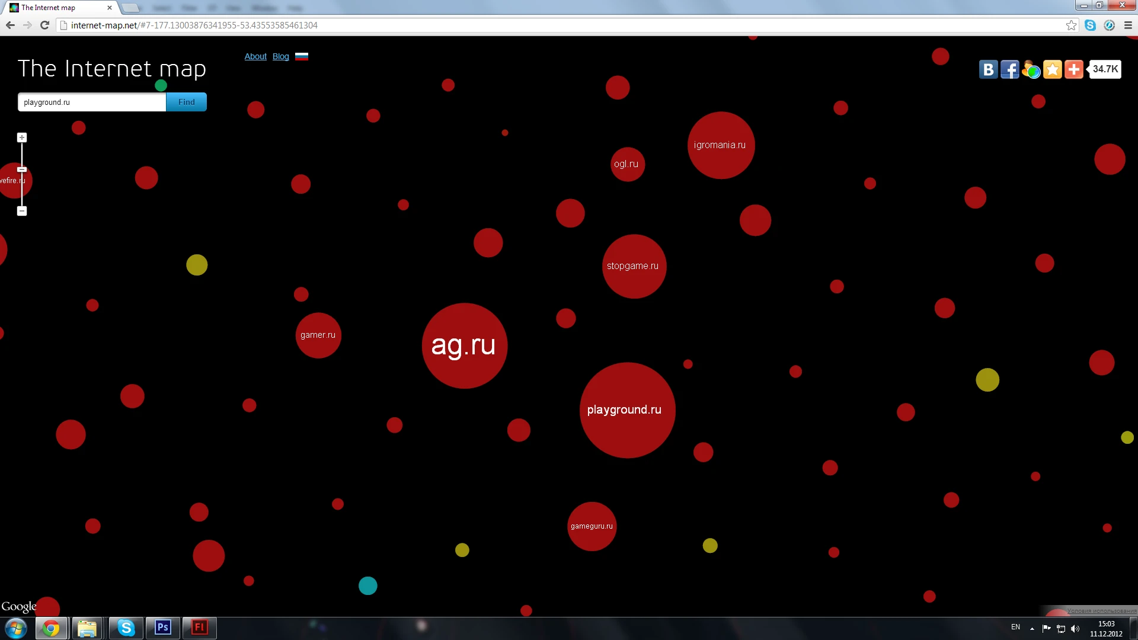This screenshot has height=640, width=1138.
Task: Open the About link
Action: pos(255,57)
